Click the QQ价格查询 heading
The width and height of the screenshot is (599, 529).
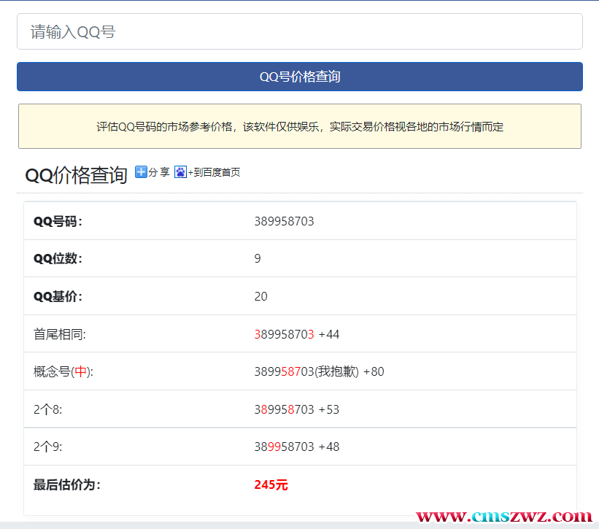click(76, 175)
